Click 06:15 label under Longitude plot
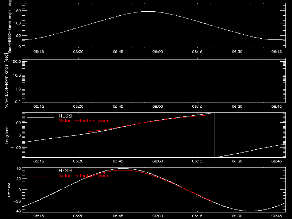 point(197,161)
